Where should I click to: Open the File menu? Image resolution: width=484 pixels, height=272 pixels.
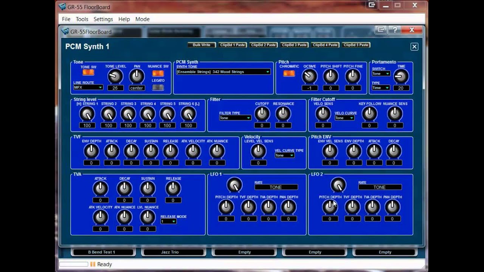pyautogui.click(x=66, y=19)
